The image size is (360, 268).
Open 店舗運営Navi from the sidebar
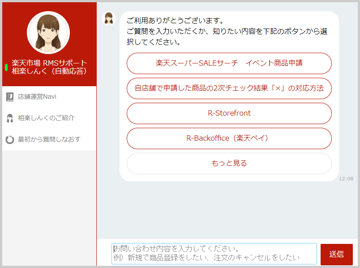pos(49,97)
